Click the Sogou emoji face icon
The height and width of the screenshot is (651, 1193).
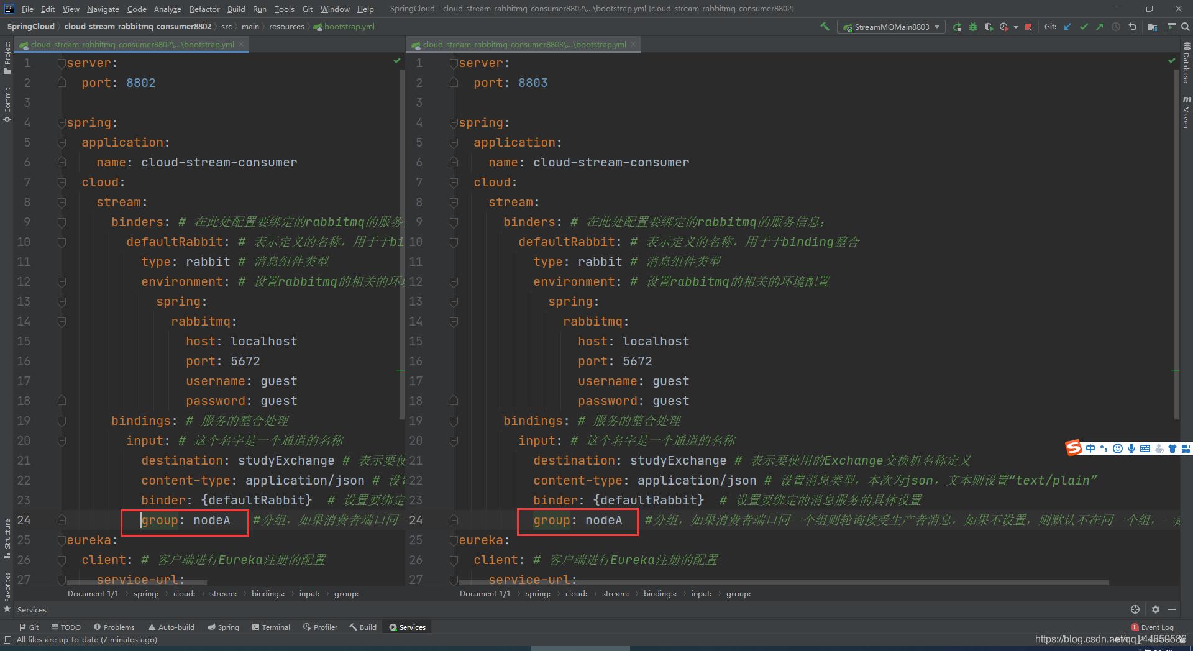point(1118,448)
